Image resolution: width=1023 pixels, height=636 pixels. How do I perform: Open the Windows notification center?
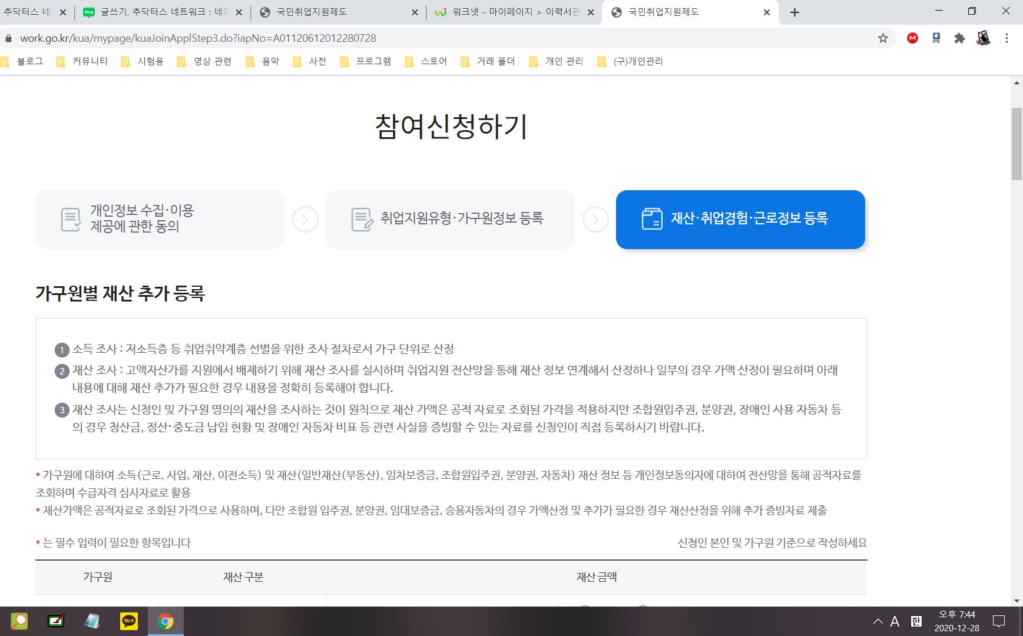click(999, 621)
